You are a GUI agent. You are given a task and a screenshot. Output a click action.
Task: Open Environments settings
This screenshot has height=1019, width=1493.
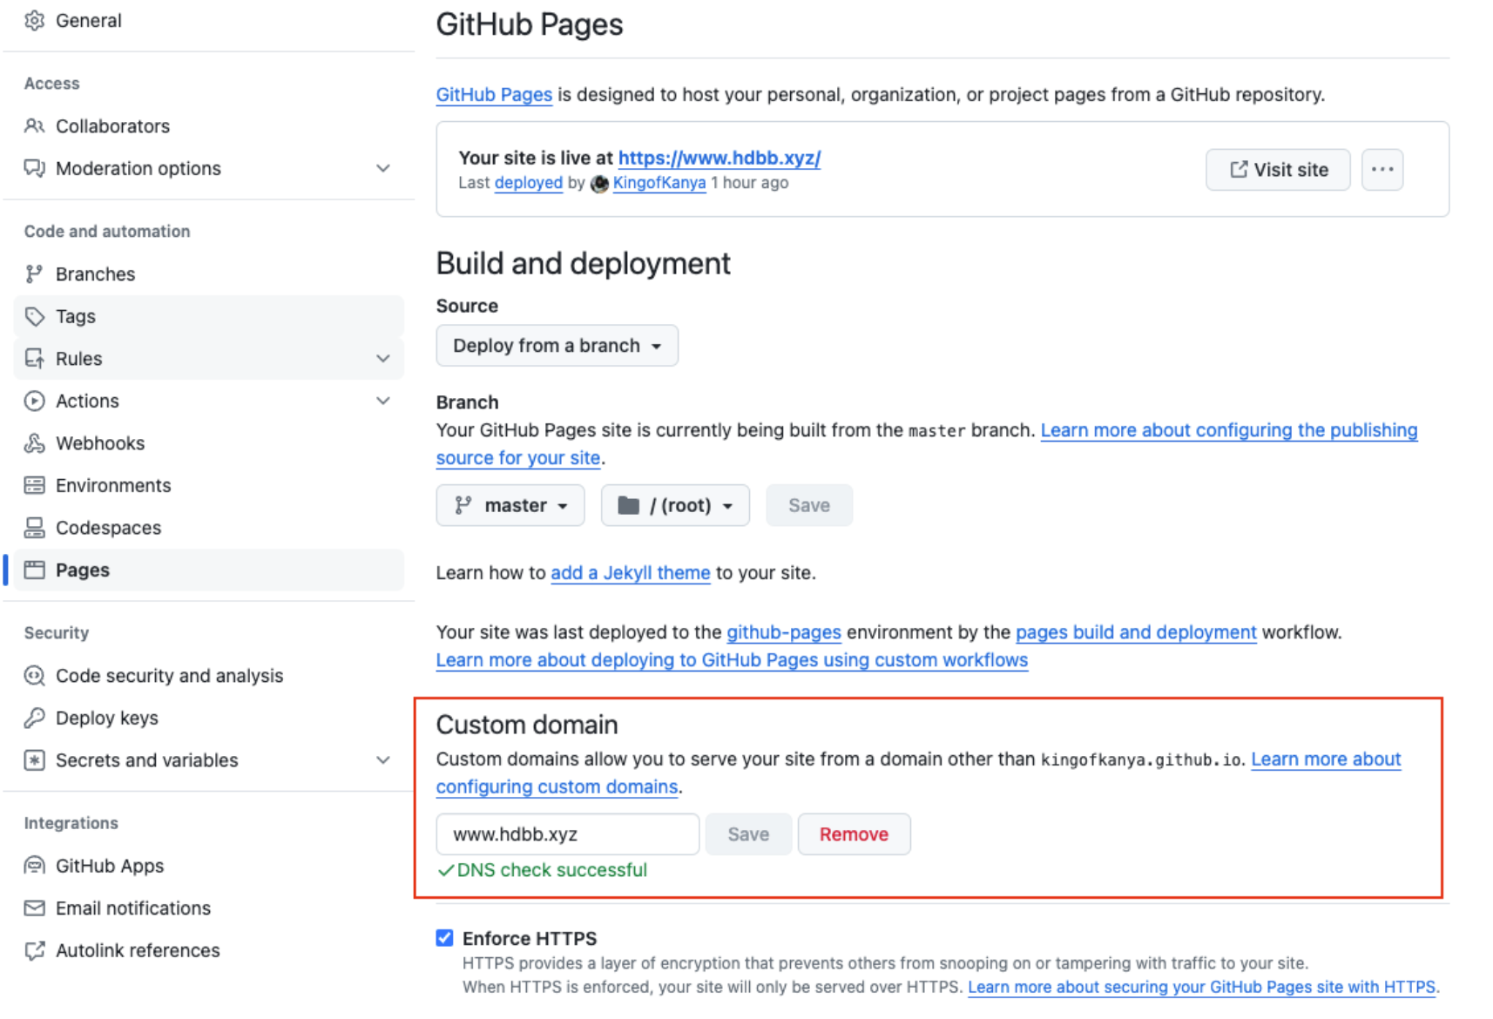click(x=208, y=485)
